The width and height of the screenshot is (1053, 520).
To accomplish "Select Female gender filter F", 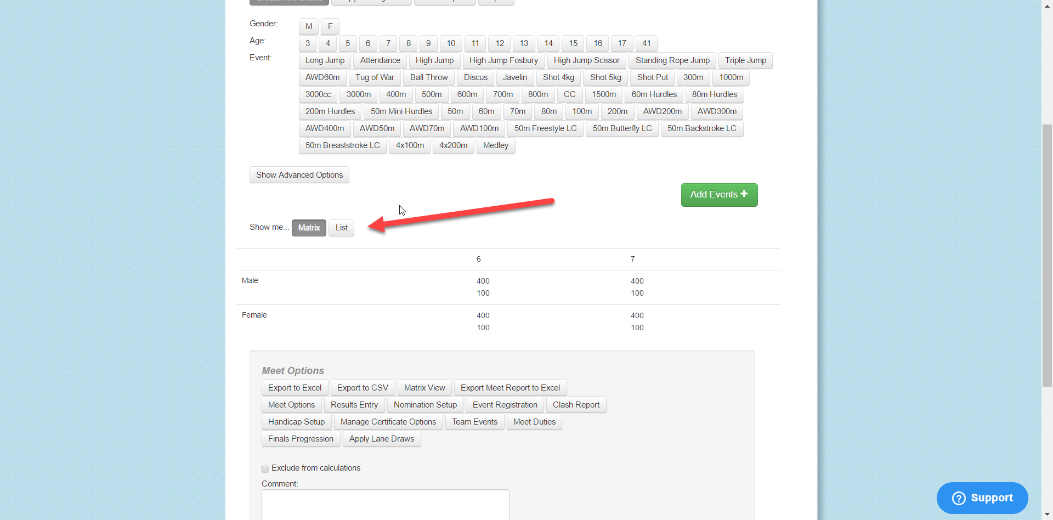I will [330, 26].
